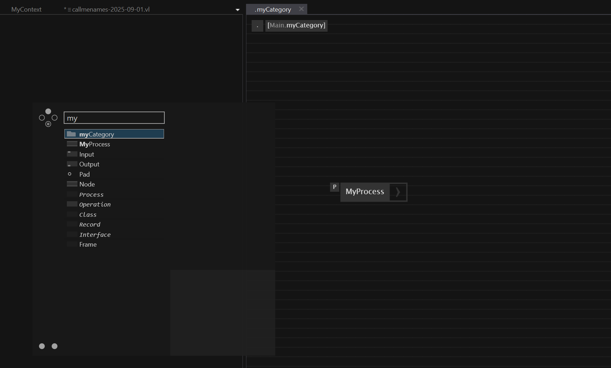The width and height of the screenshot is (611, 368).
Task: Click the Node icon in browser list
Action: coord(72,184)
